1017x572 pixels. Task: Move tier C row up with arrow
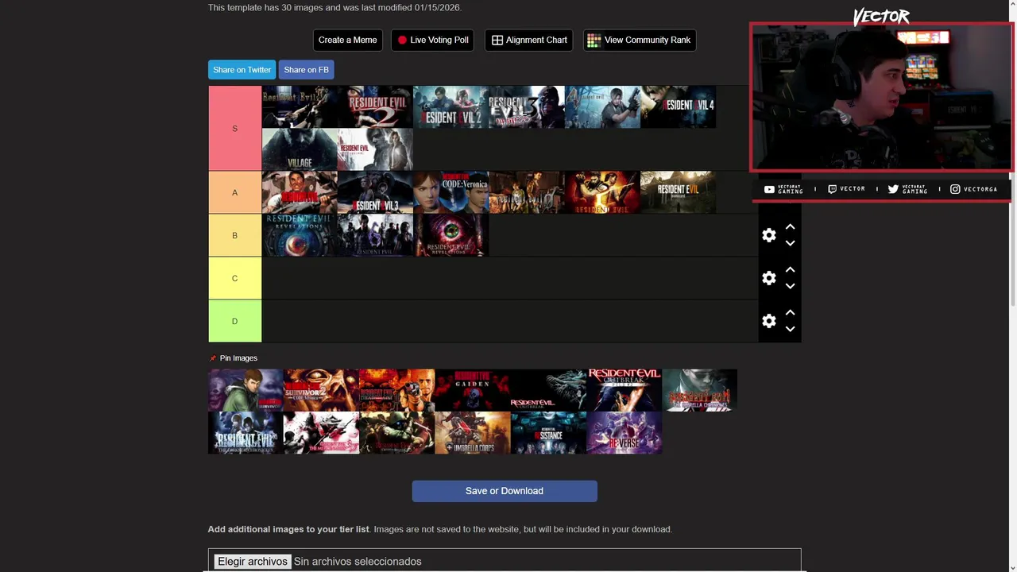[x=790, y=270]
